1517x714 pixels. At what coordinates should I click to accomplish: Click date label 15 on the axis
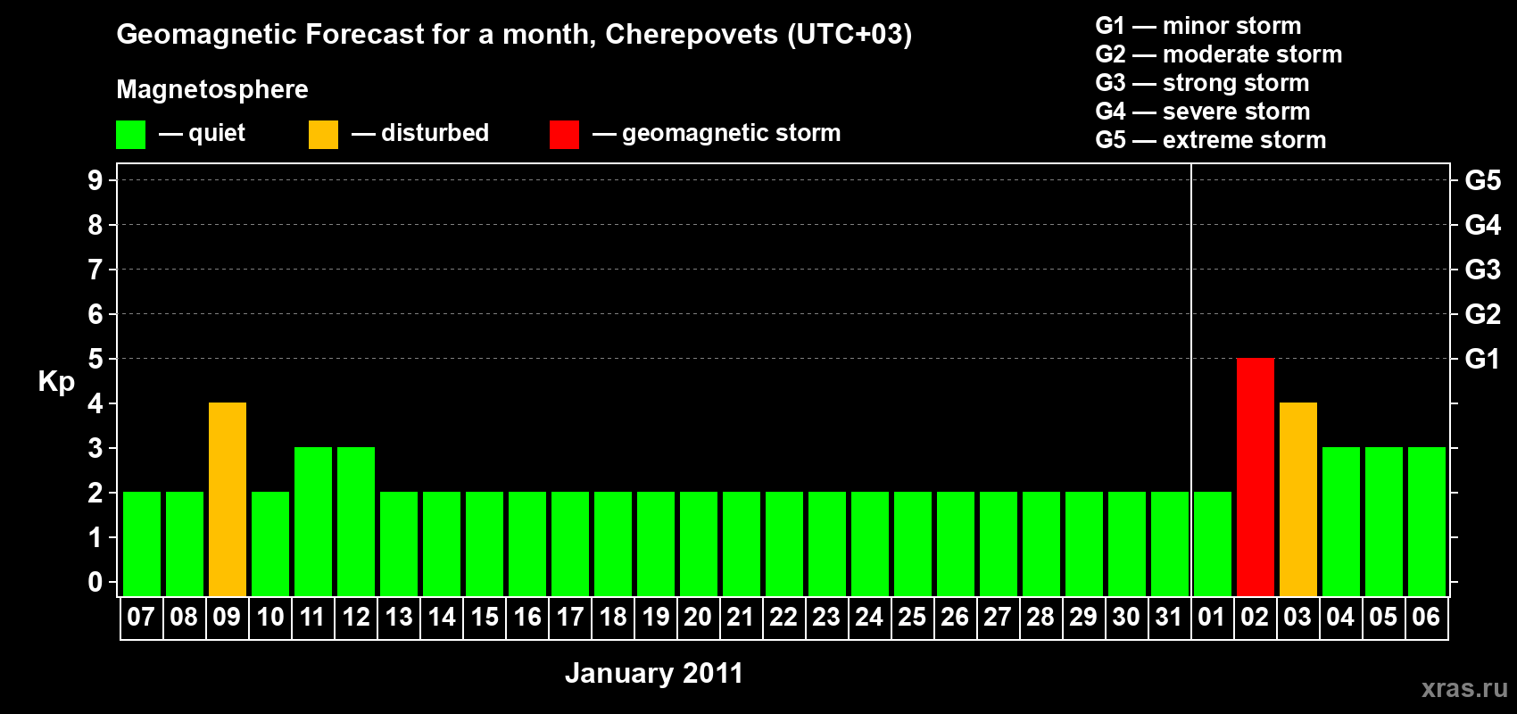485,617
